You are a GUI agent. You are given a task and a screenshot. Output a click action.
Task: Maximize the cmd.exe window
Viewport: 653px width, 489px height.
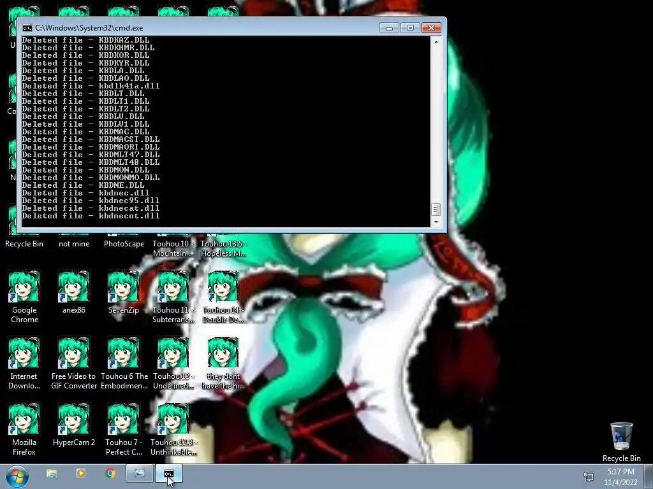(410, 28)
